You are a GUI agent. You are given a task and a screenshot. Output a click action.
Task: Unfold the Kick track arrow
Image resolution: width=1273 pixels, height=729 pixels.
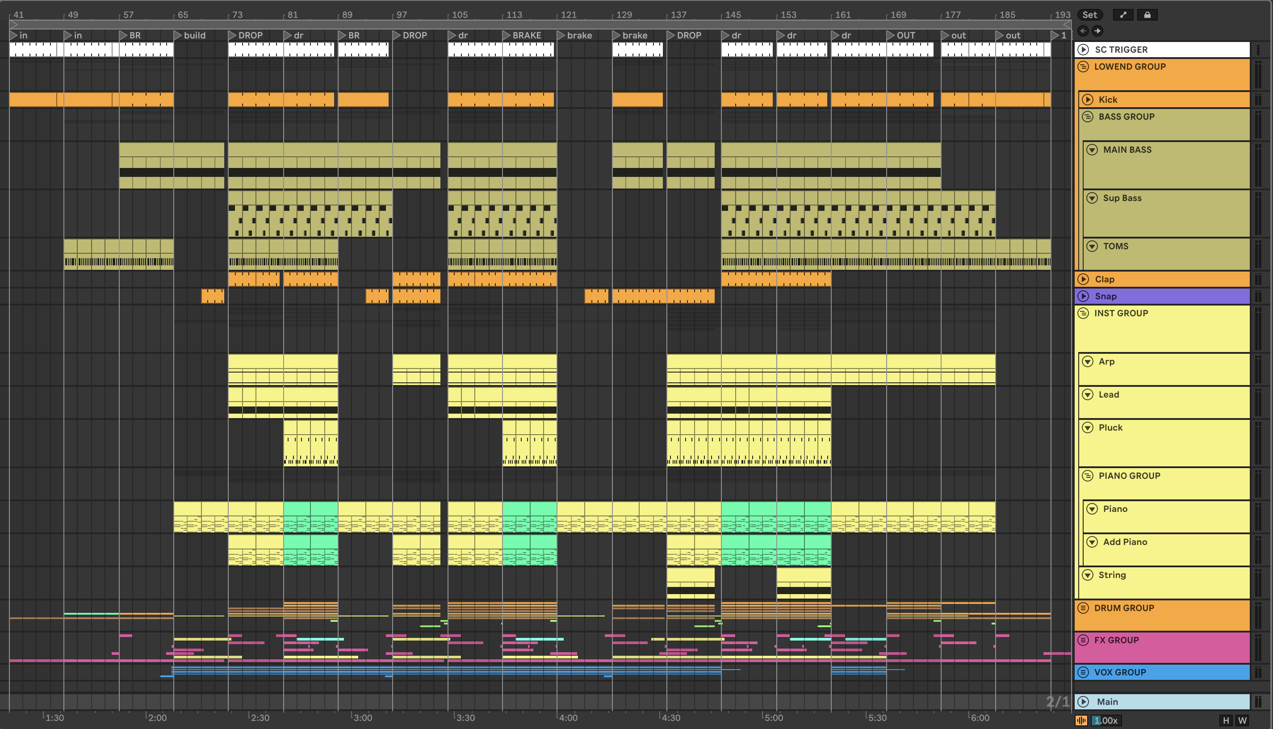1088,100
